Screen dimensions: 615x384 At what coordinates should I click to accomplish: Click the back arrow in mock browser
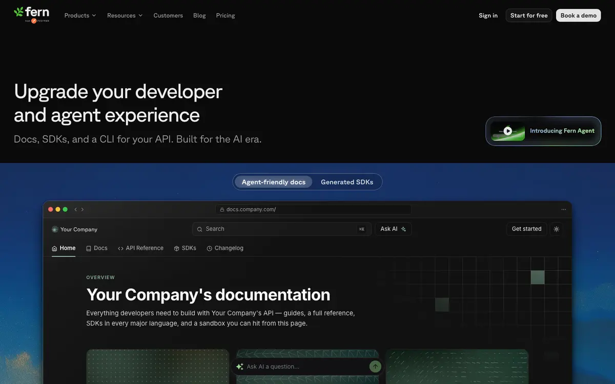(x=76, y=209)
